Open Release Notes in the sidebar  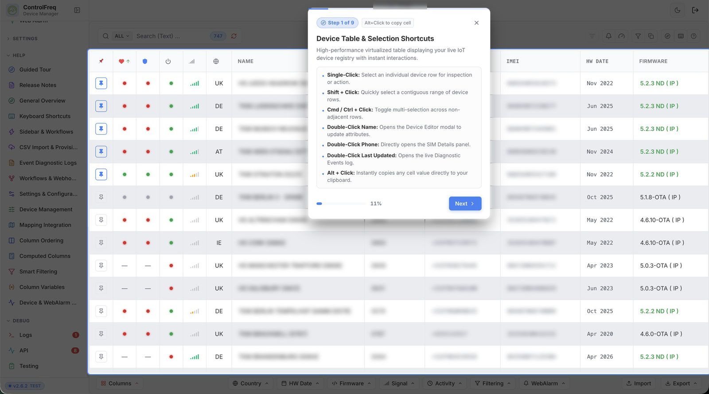(38, 85)
